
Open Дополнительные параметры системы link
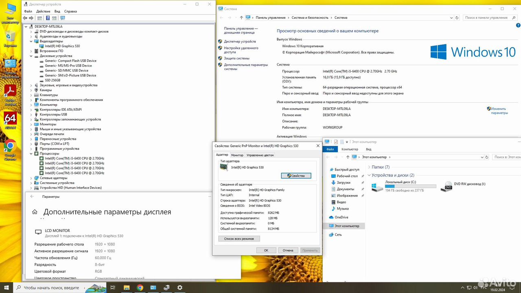(x=246, y=67)
